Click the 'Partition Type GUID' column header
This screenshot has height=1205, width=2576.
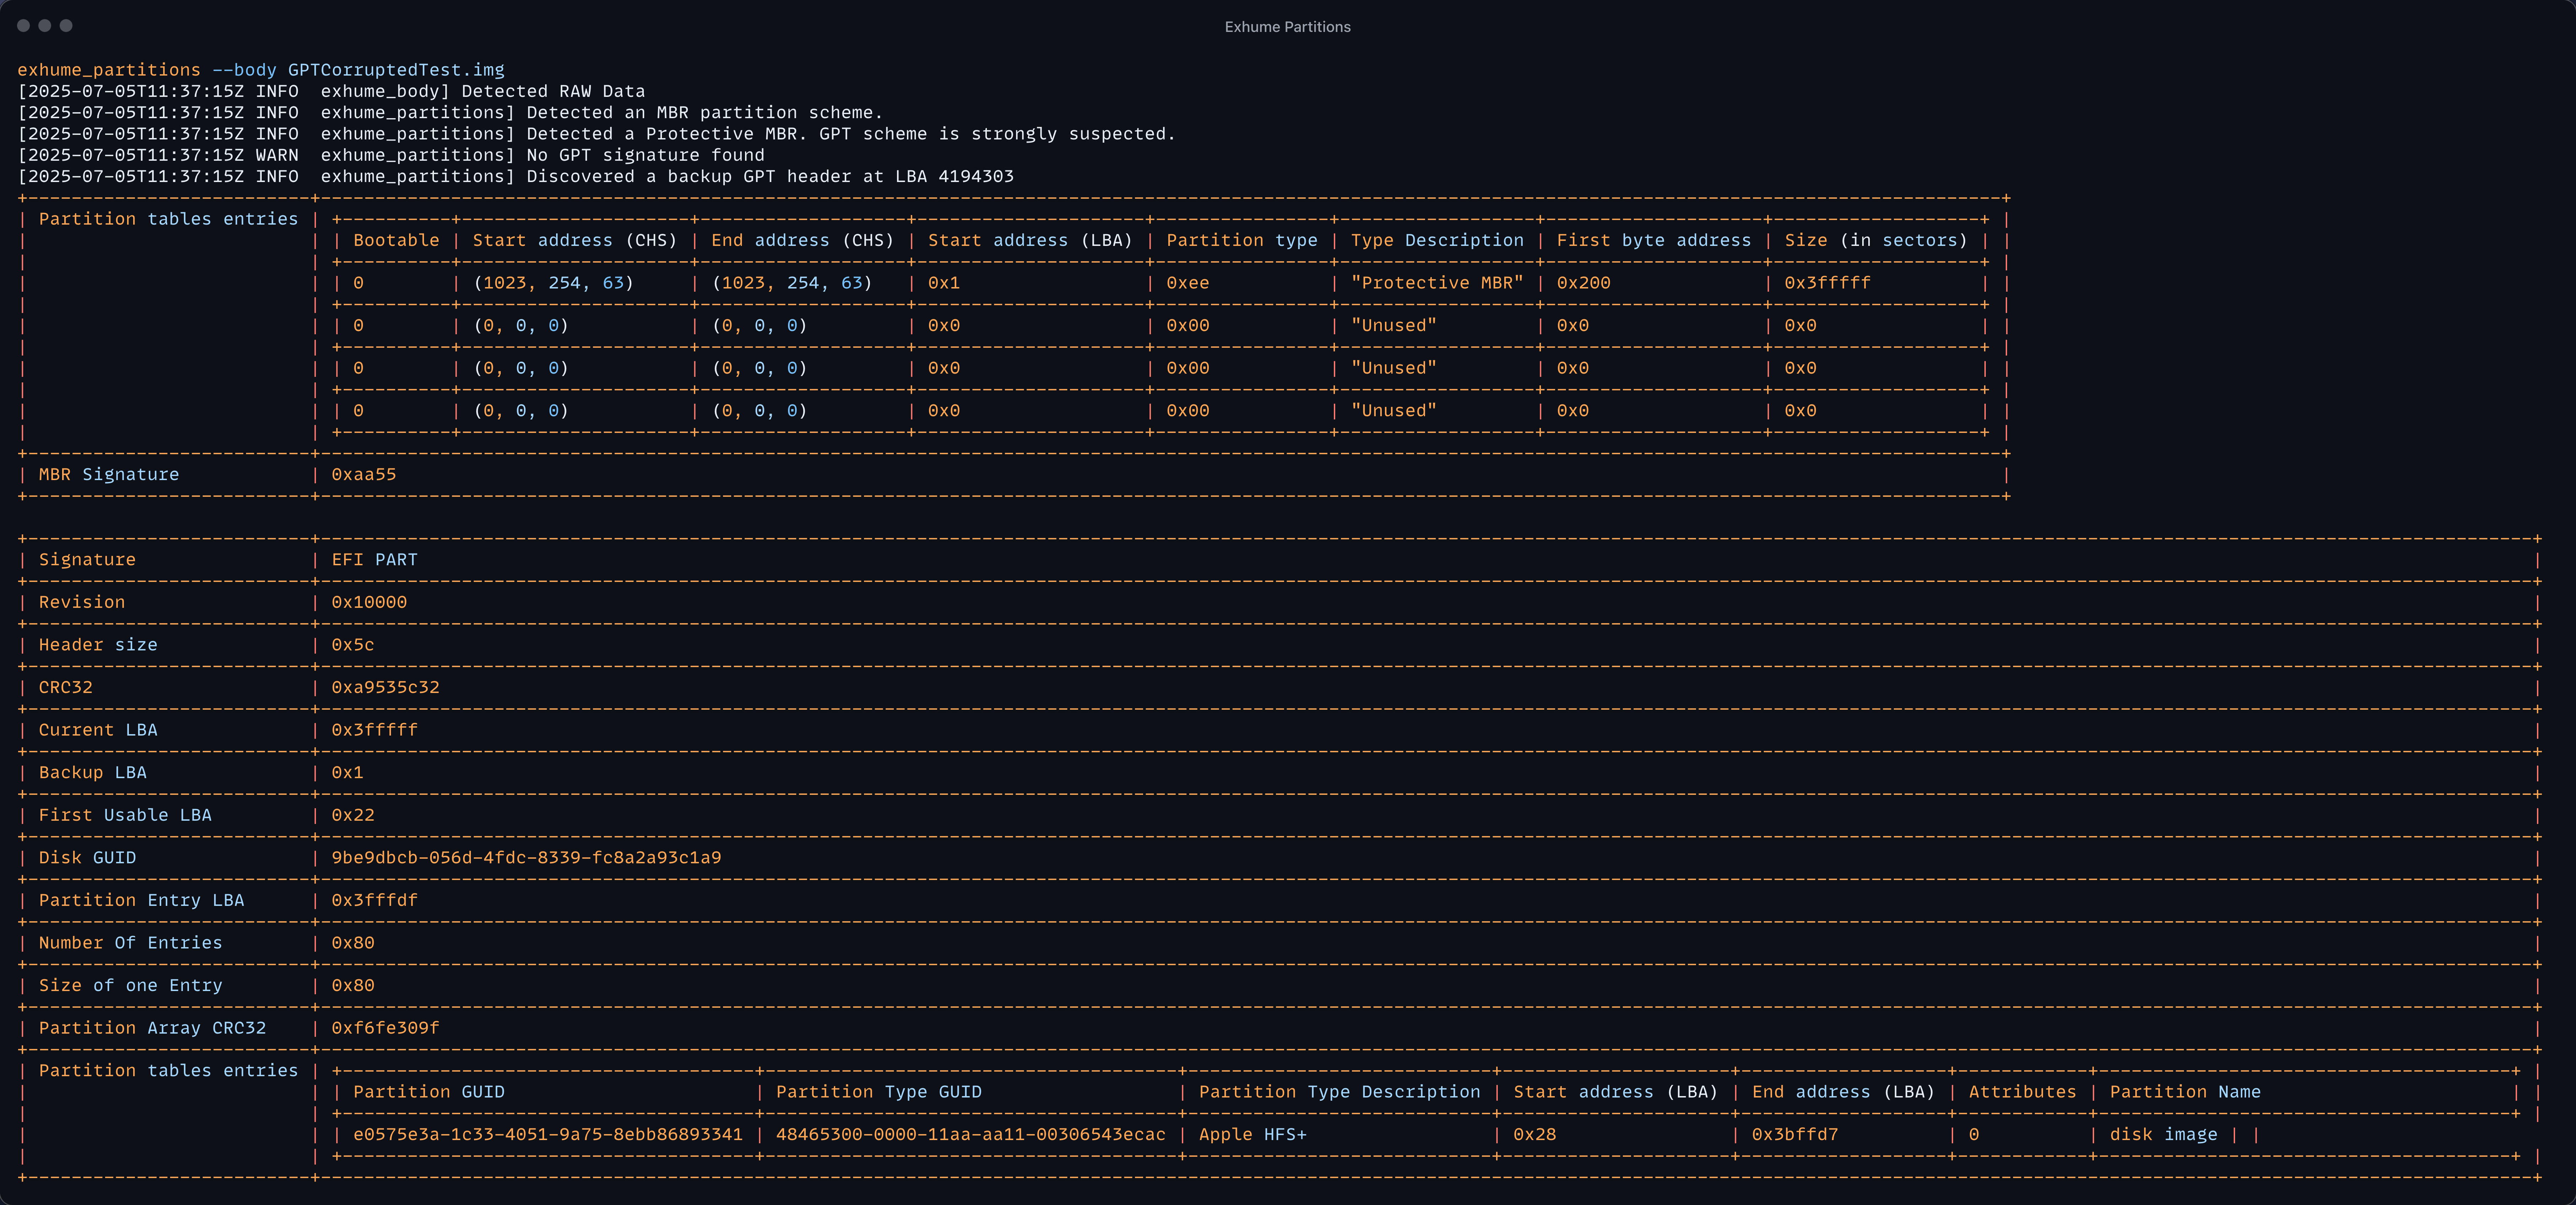pos(879,1092)
